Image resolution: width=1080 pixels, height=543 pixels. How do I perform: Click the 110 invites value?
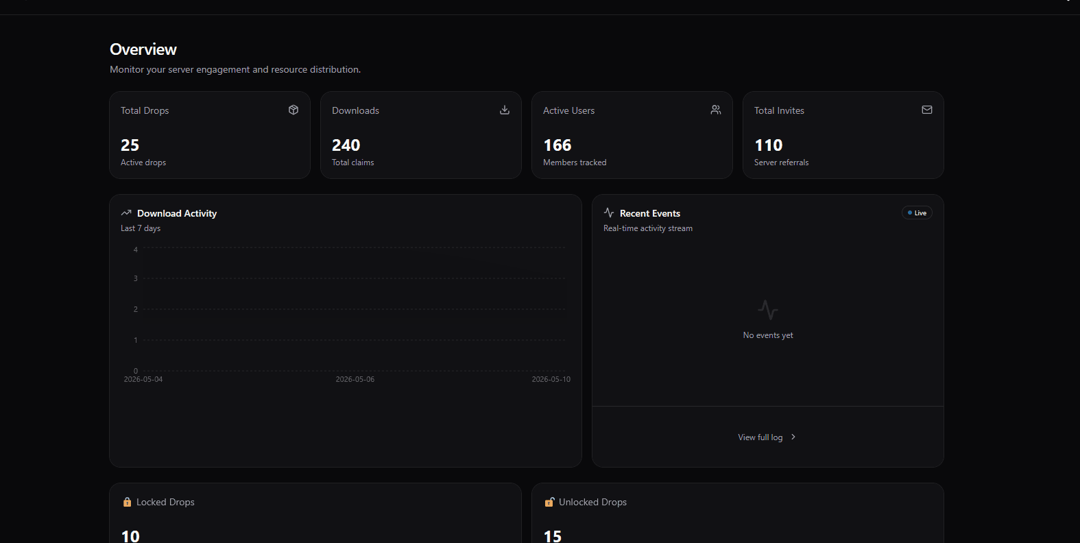(769, 145)
